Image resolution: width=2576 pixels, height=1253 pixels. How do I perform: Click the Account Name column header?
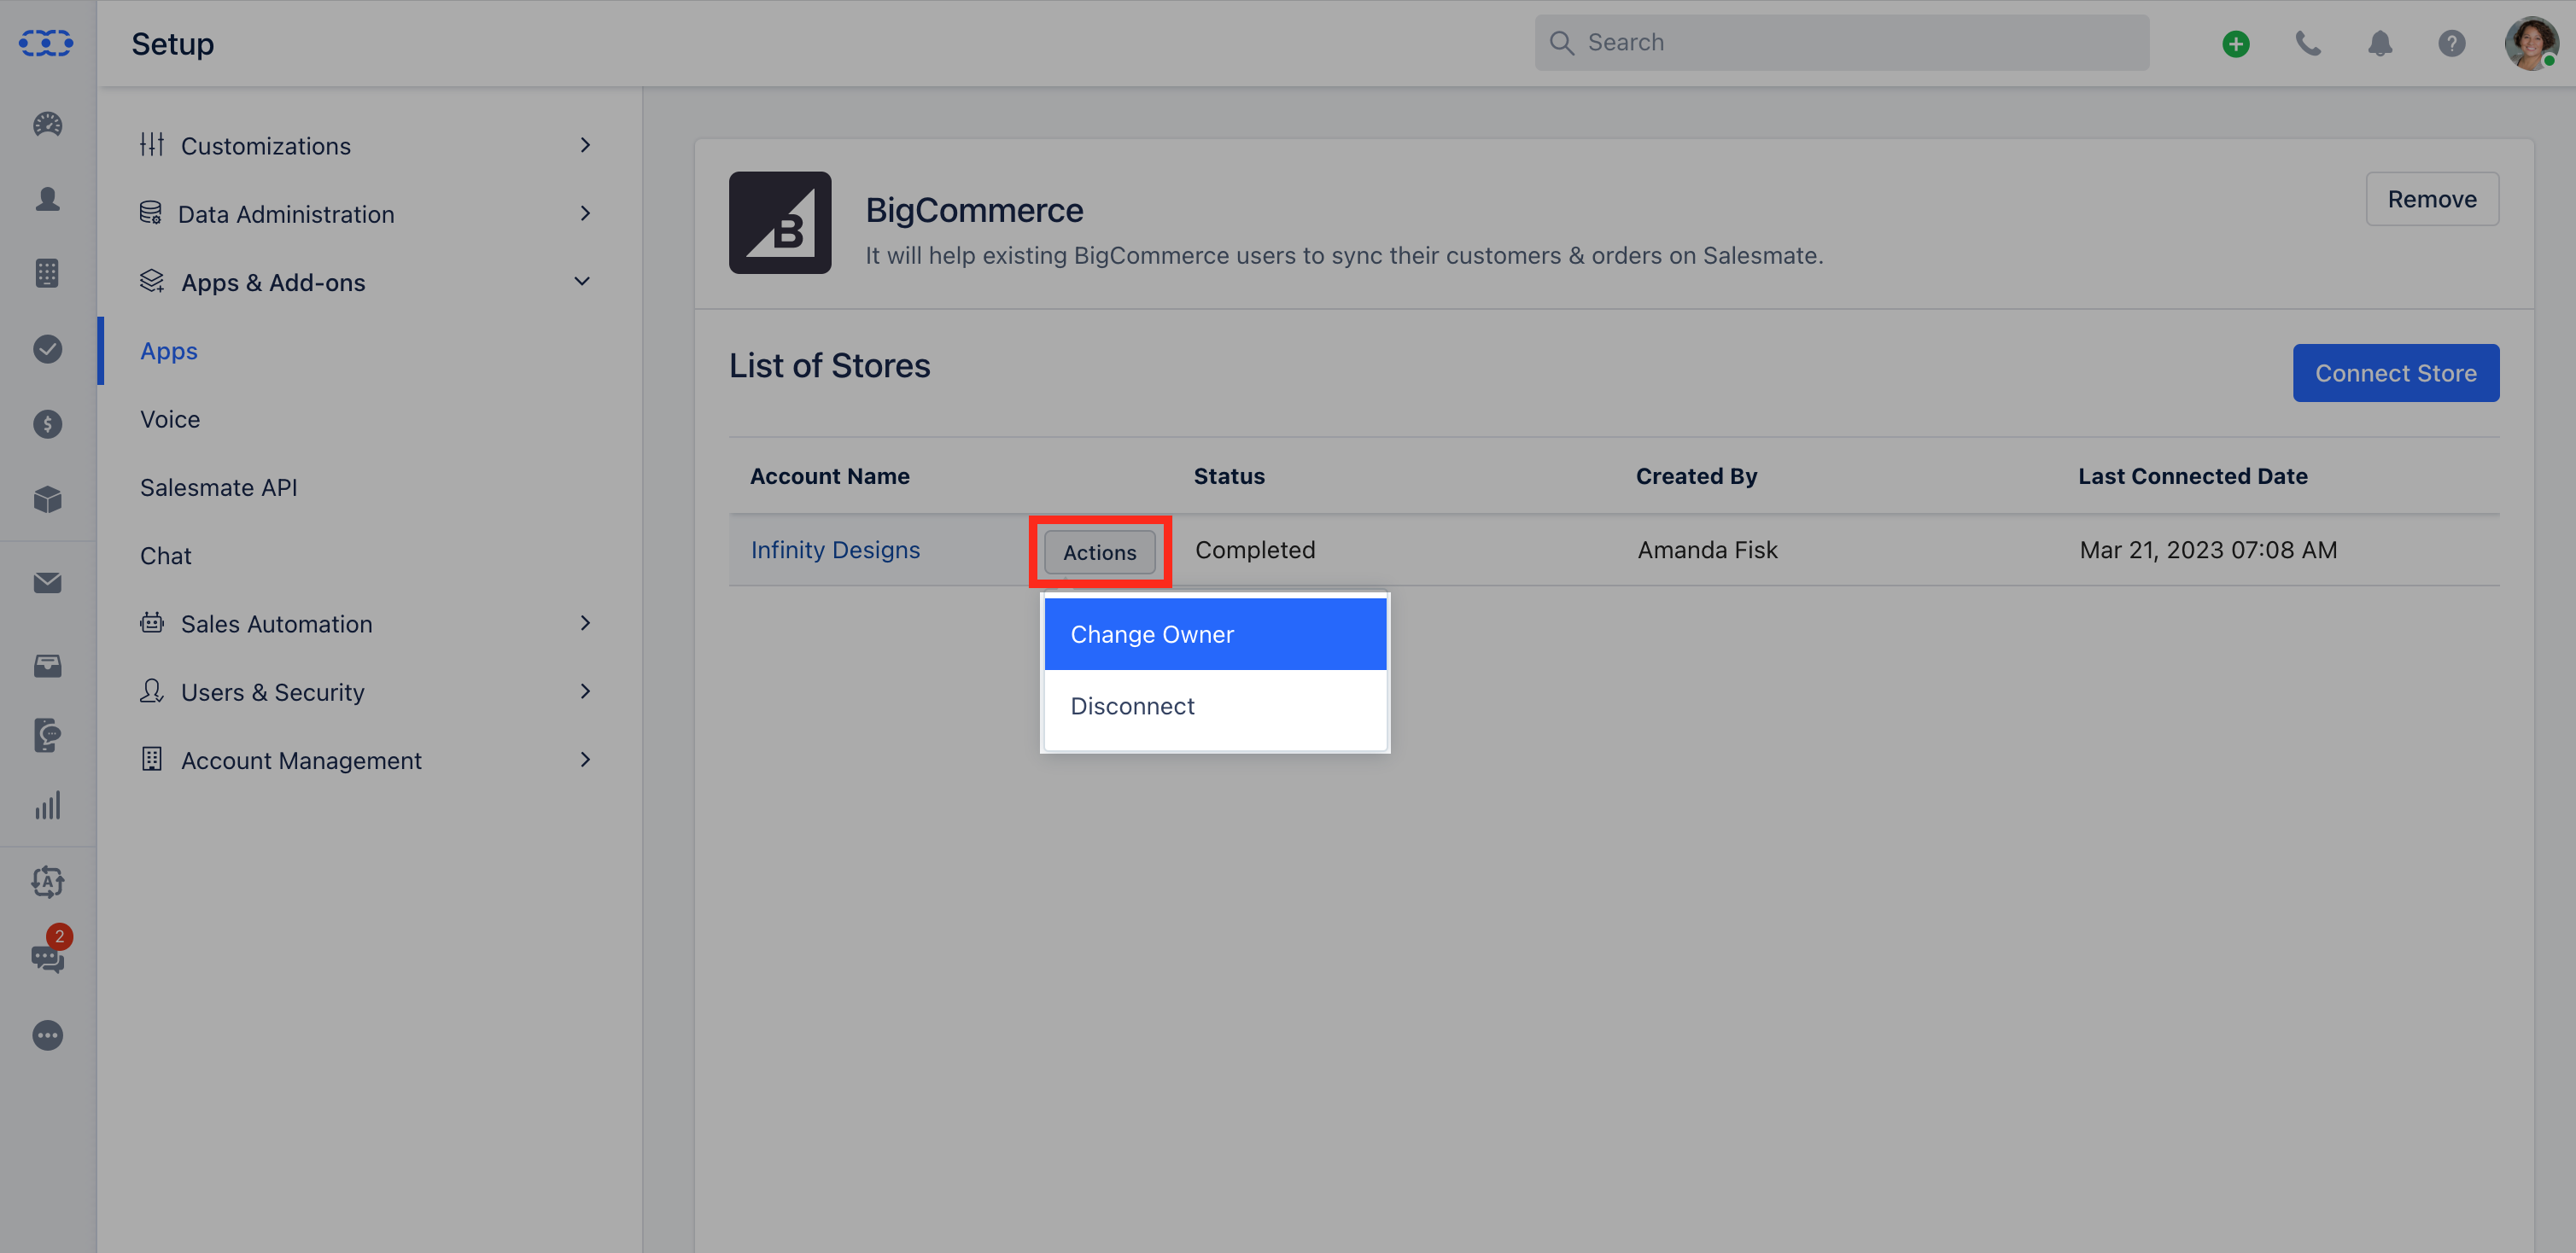tap(830, 476)
